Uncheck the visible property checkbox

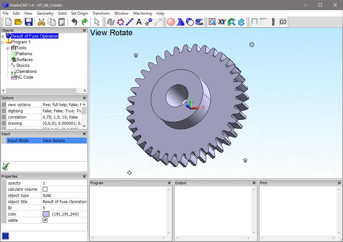[x=45, y=220]
